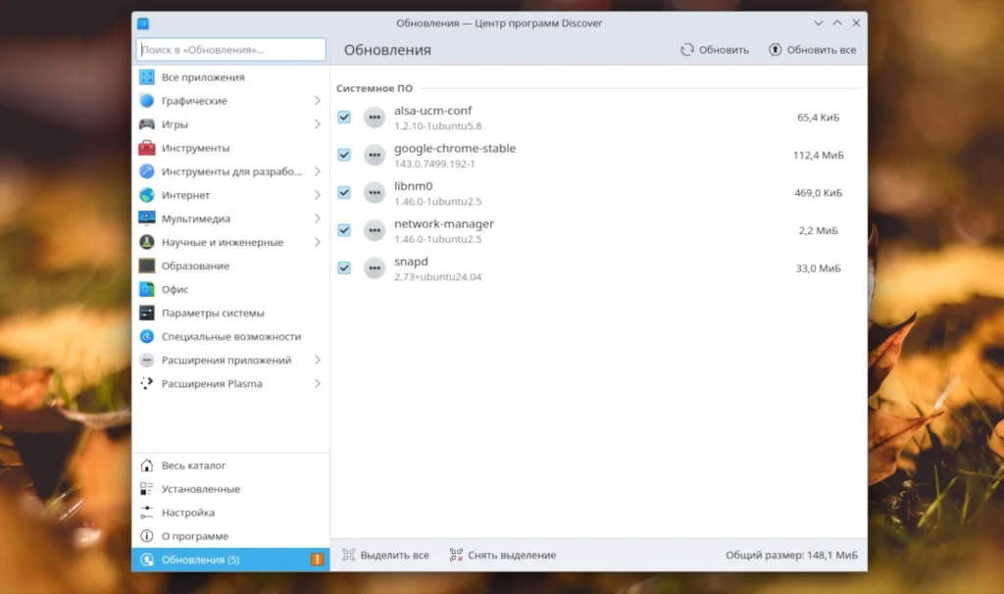The image size is (1004, 594).
Task: Click the Discover app icon in title bar
Action: point(143,24)
